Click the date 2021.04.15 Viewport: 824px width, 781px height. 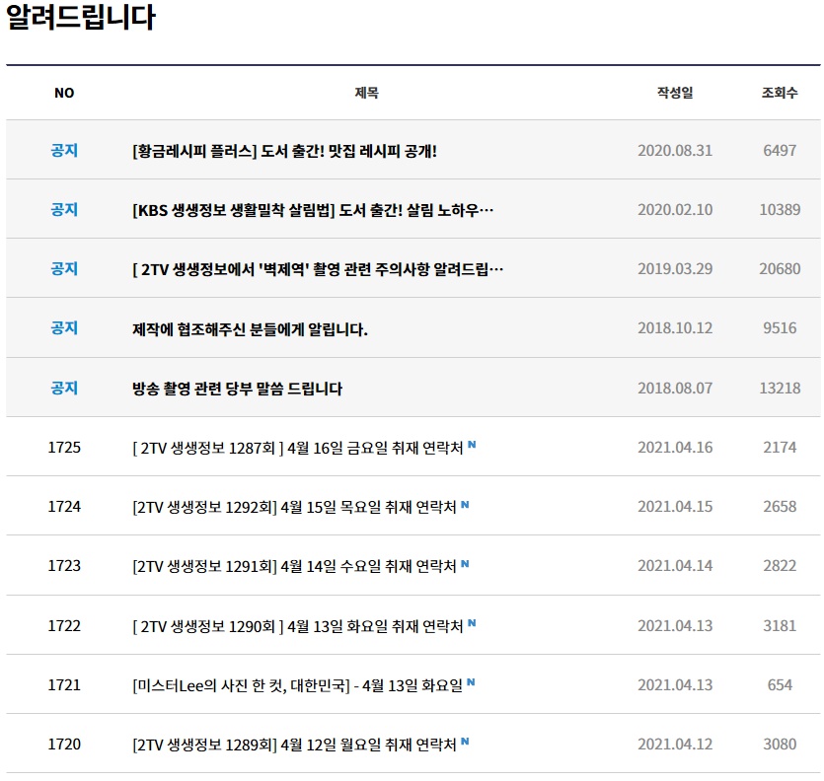(675, 508)
